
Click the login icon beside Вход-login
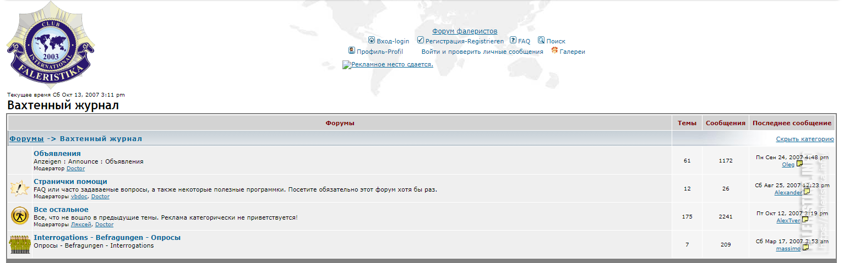click(x=372, y=40)
